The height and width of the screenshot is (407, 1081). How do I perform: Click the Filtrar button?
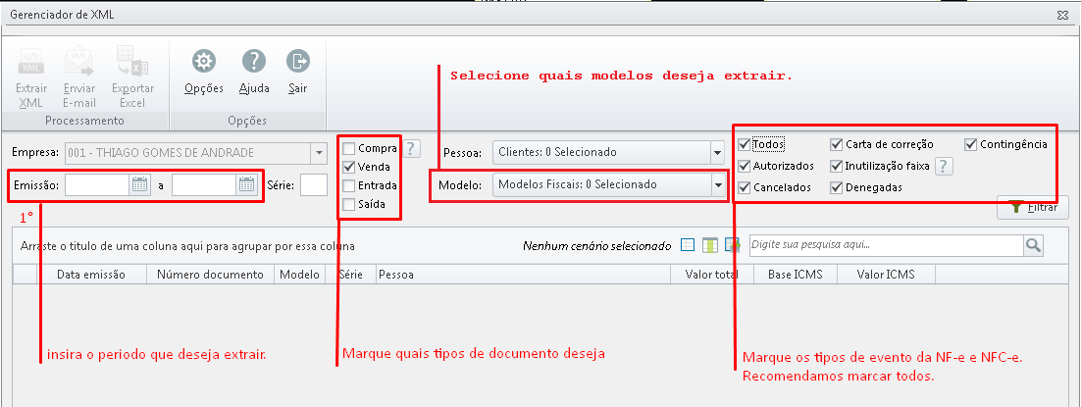pos(1032,207)
